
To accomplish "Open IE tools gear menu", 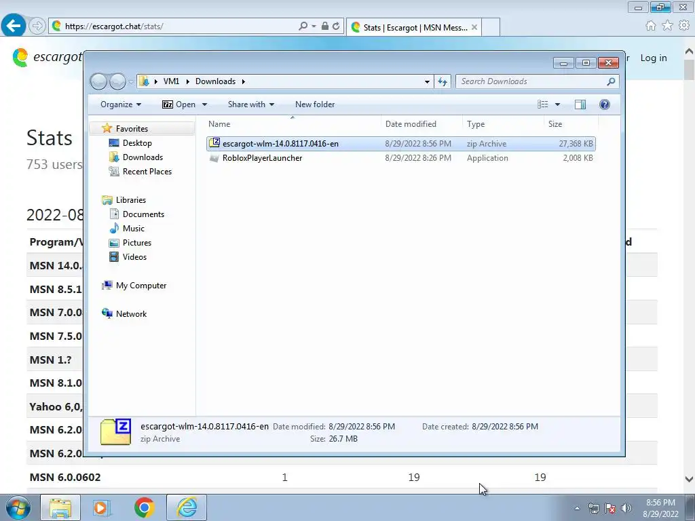I will pyautogui.click(x=684, y=26).
